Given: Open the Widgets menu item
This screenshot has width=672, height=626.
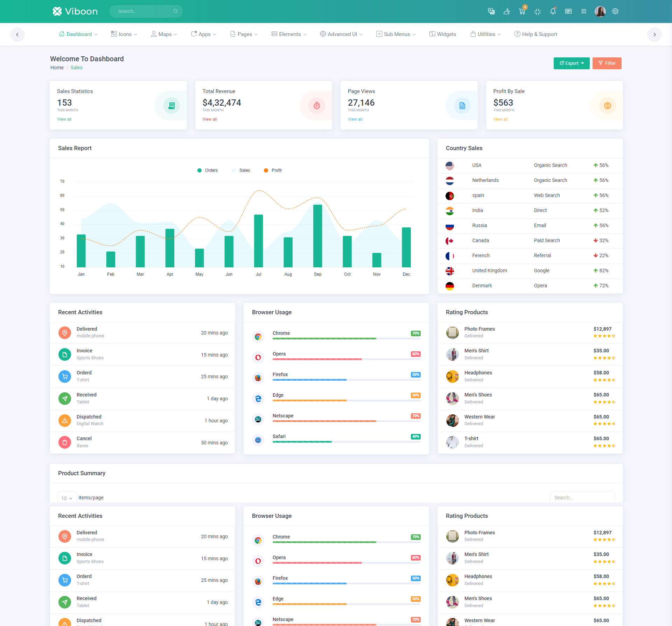Looking at the screenshot, I should coord(443,34).
